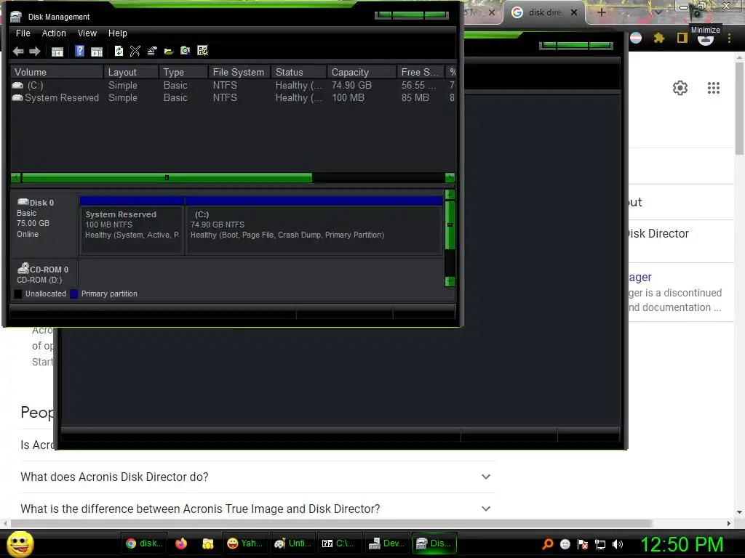Image resolution: width=745 pixels, height=558 pixels.
Task: Open a new Chrome tab with plus button
Action: tap(601, 12)
